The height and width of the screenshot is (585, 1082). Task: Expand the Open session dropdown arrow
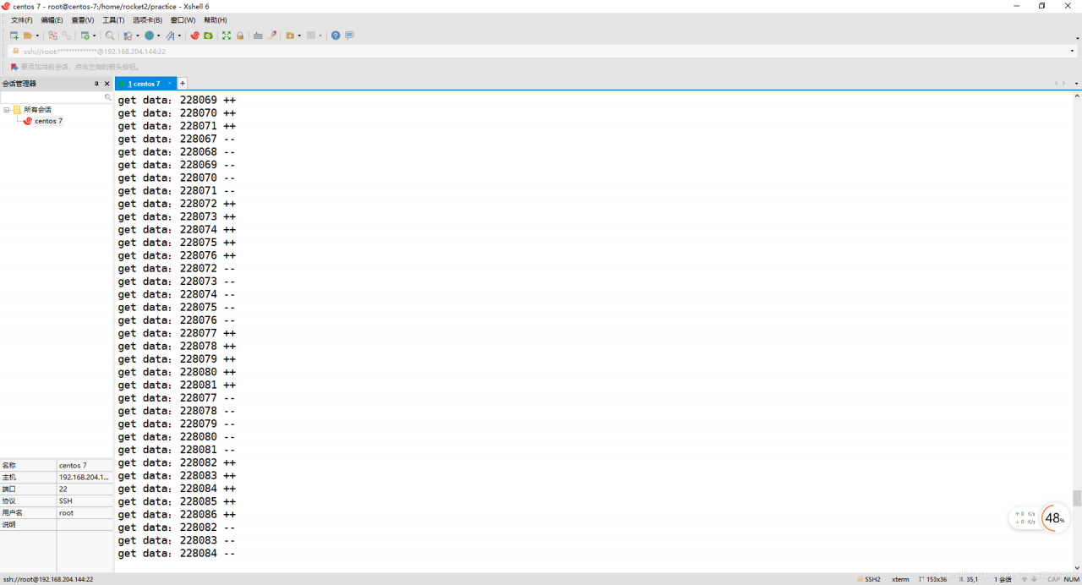point(37,36)
